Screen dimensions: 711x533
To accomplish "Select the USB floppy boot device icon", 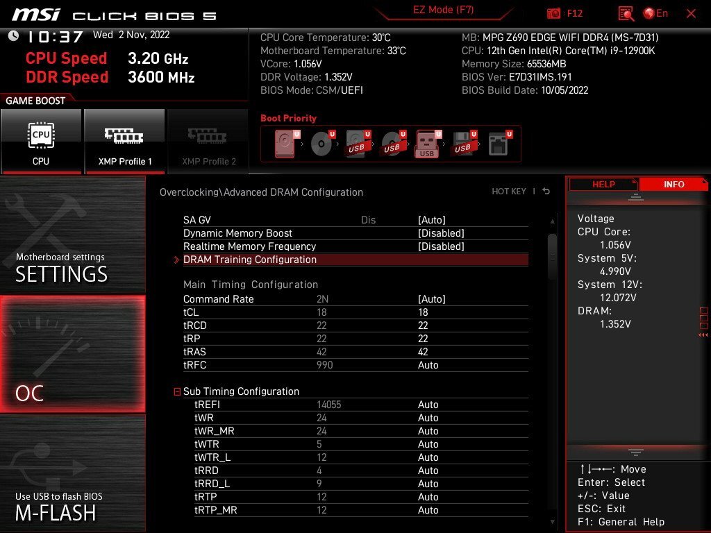I will click(463, 144).
